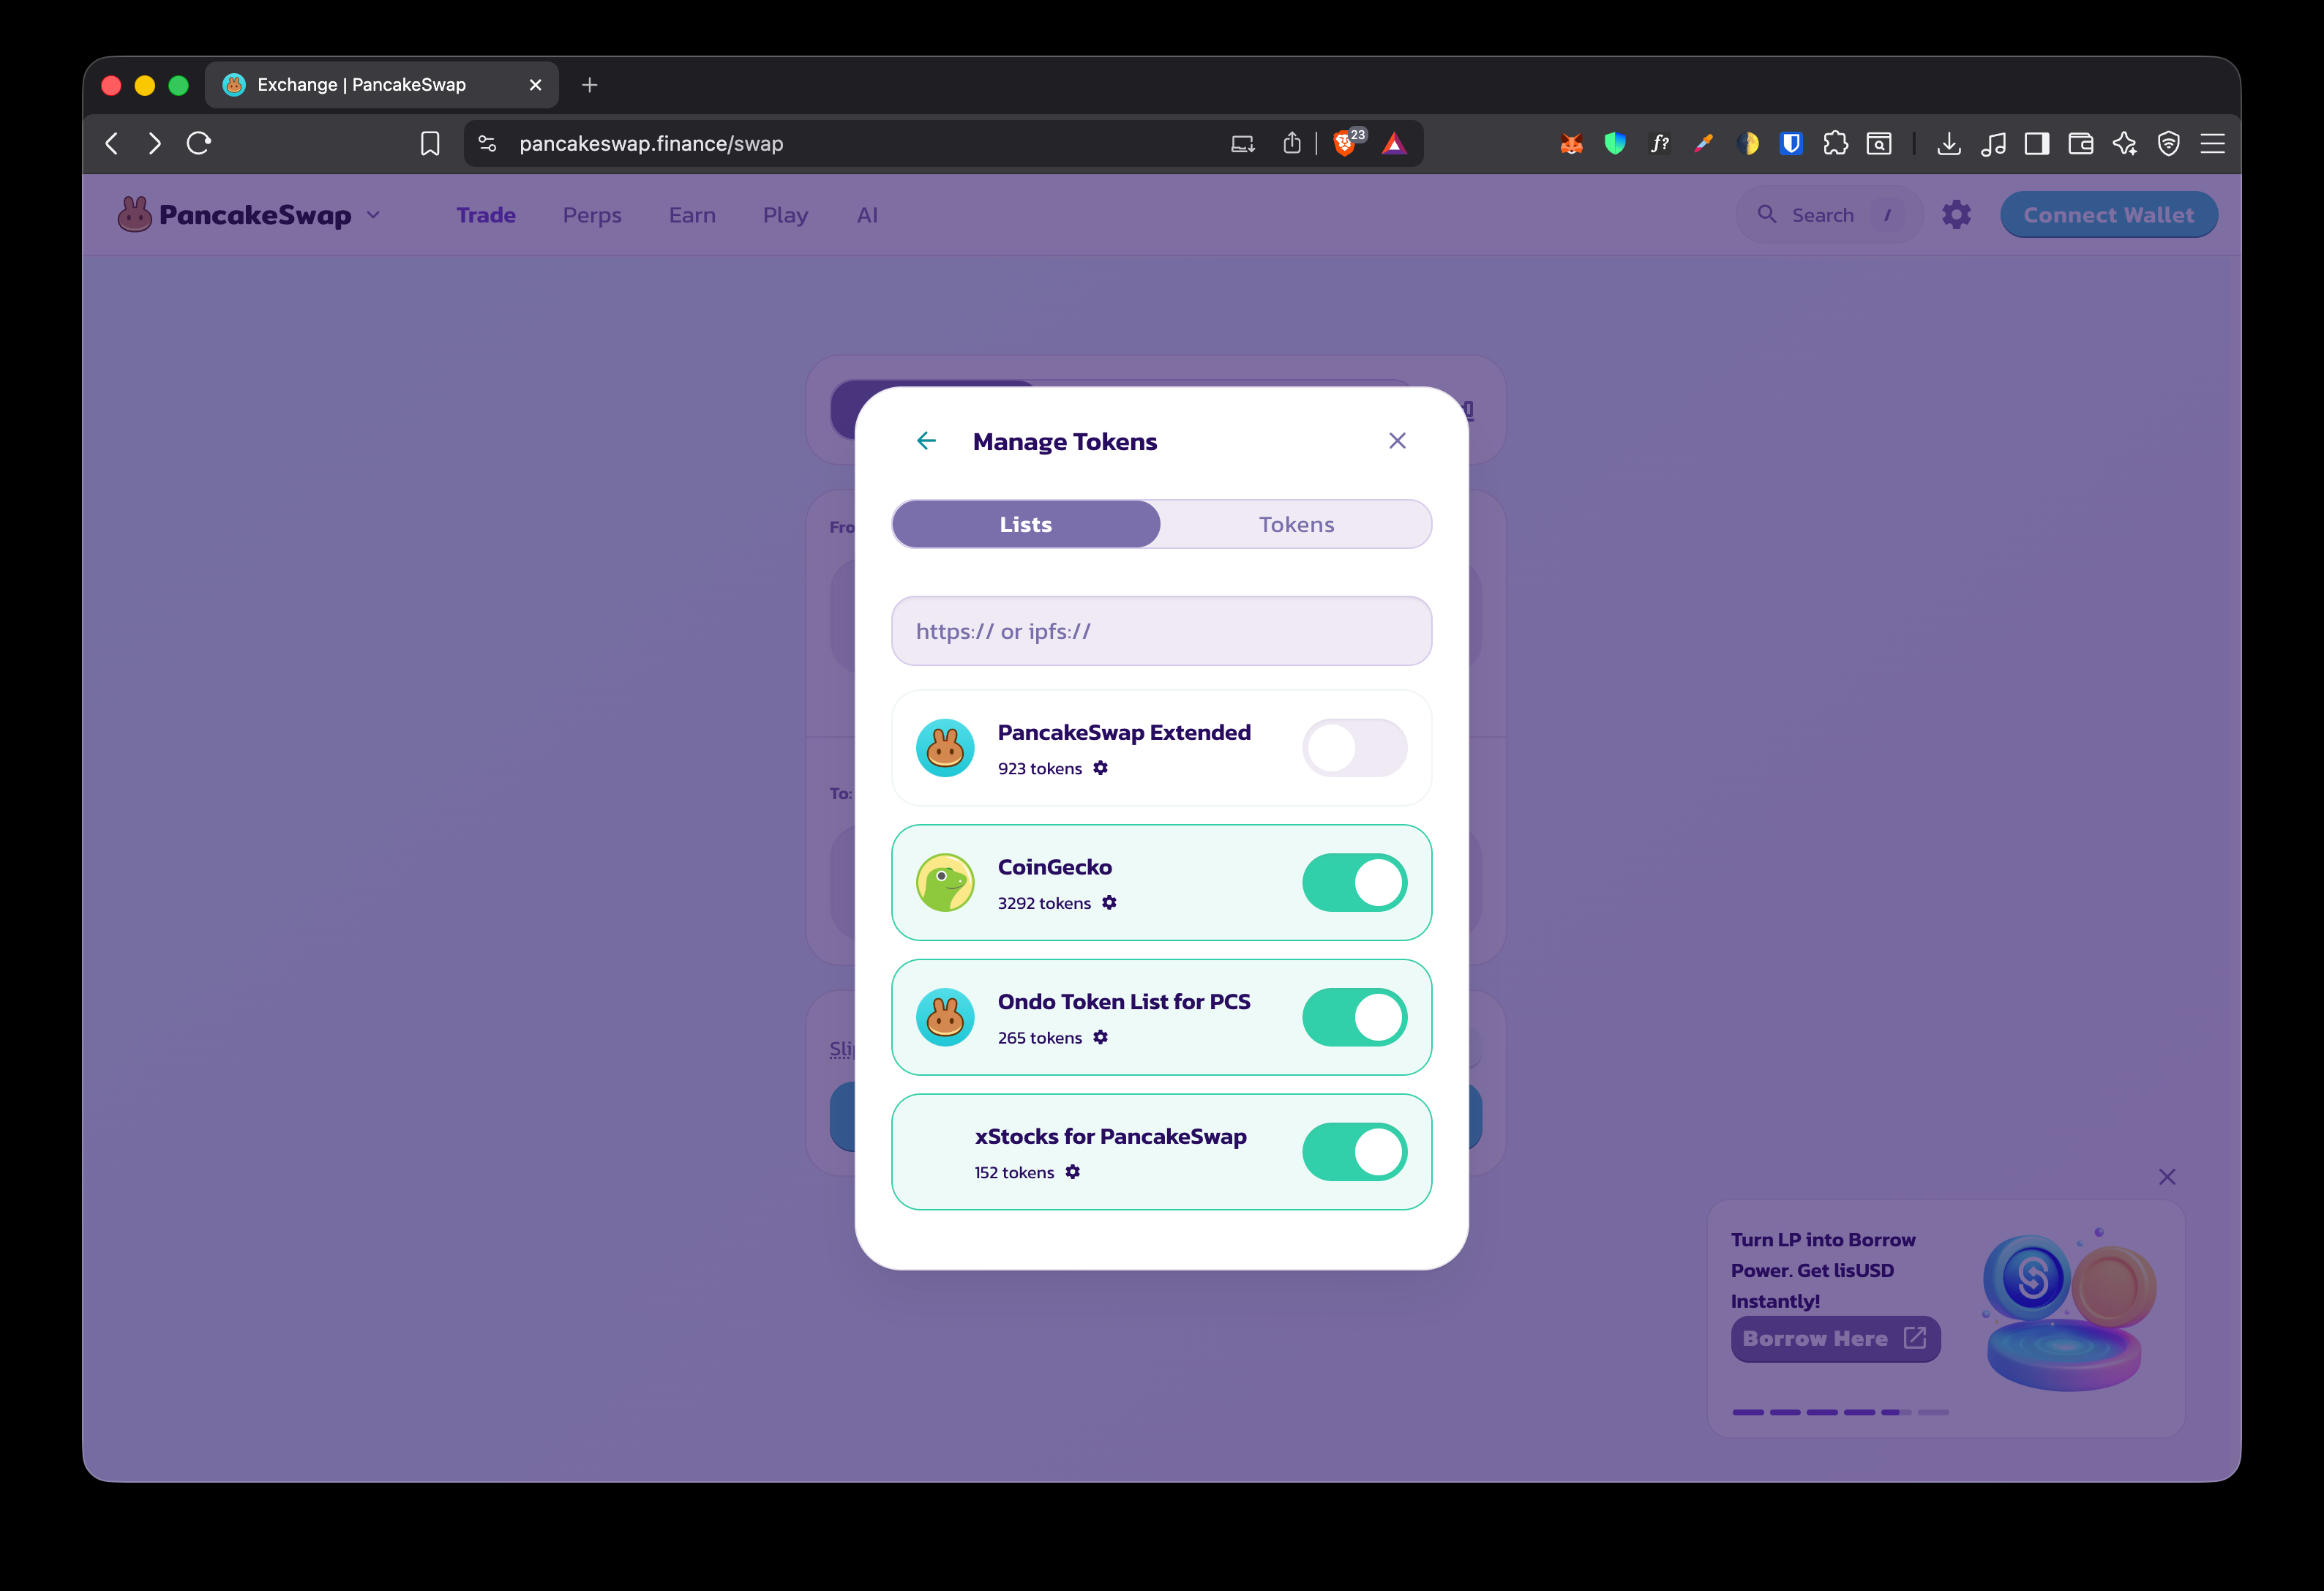
Task: Open gear options for xStocks list
Action: tap(1072, 1172)
